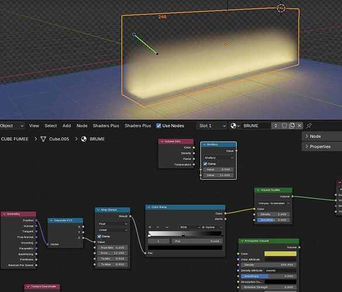
Task: Open the Color Ramp tools chevron menu
Action: (167, 228)
